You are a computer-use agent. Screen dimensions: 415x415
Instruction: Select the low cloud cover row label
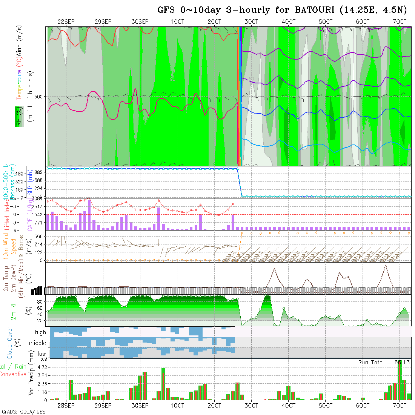point(41,354)
